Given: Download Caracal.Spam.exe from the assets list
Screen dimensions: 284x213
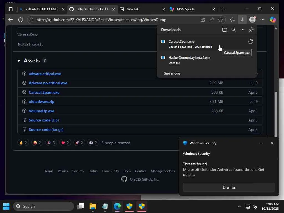Looking at the screenshot, I should pyautogui.click(x=44, y=92).
